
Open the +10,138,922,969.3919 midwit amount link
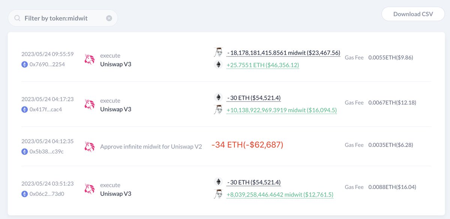(x=282, y=110)
